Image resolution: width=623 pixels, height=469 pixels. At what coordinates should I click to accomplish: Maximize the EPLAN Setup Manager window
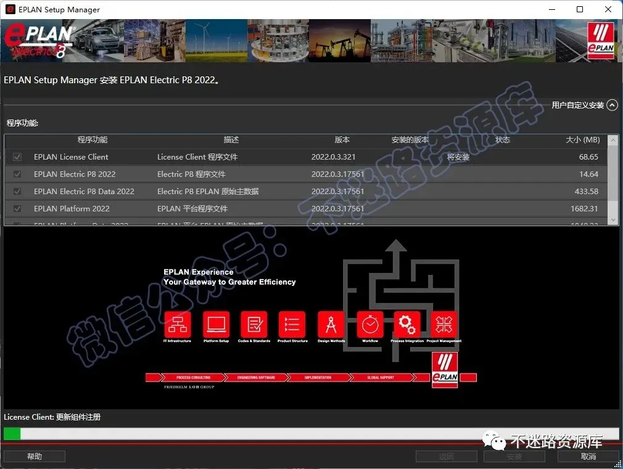pos(580,9)
